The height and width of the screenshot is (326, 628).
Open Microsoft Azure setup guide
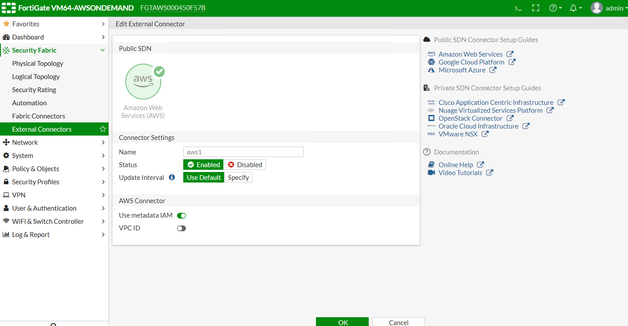[462, 70]
